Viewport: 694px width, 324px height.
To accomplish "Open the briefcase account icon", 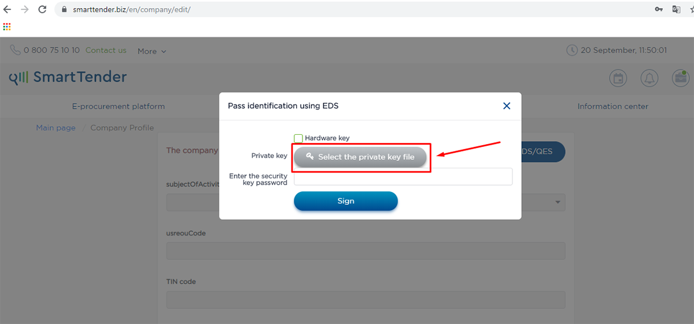I will tap(680, 78).
